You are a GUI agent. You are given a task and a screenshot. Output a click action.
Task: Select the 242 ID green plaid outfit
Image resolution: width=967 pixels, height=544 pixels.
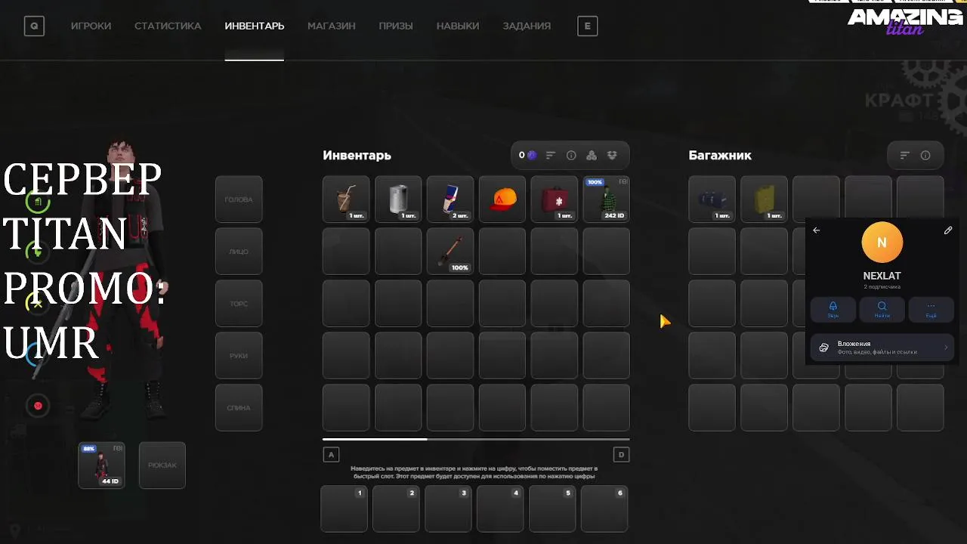(x=607, y=199)
